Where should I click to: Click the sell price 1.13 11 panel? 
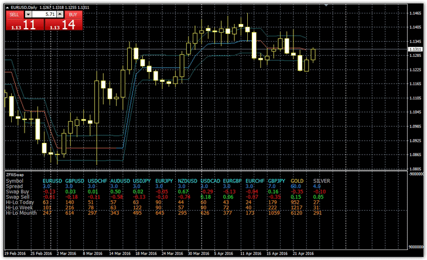click(23, 25)
